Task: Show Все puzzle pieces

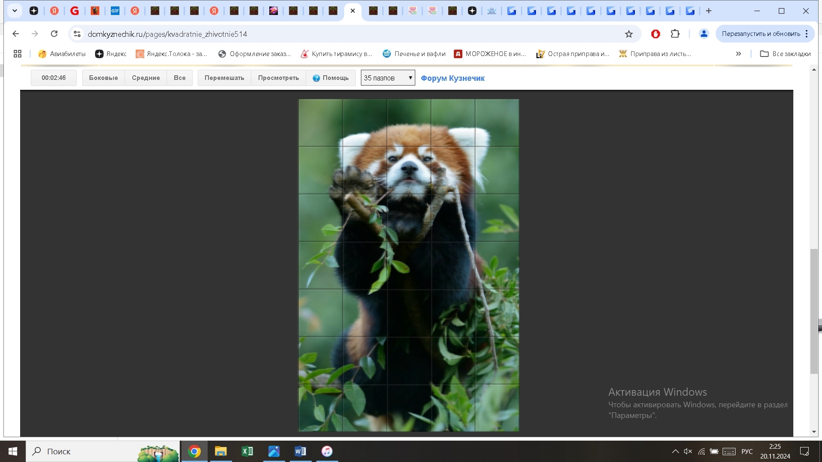Action: point(179,78)
